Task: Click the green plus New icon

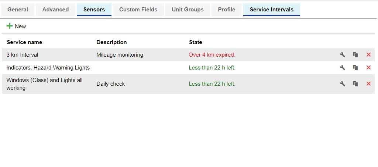Action: click(x=10, y=26)
